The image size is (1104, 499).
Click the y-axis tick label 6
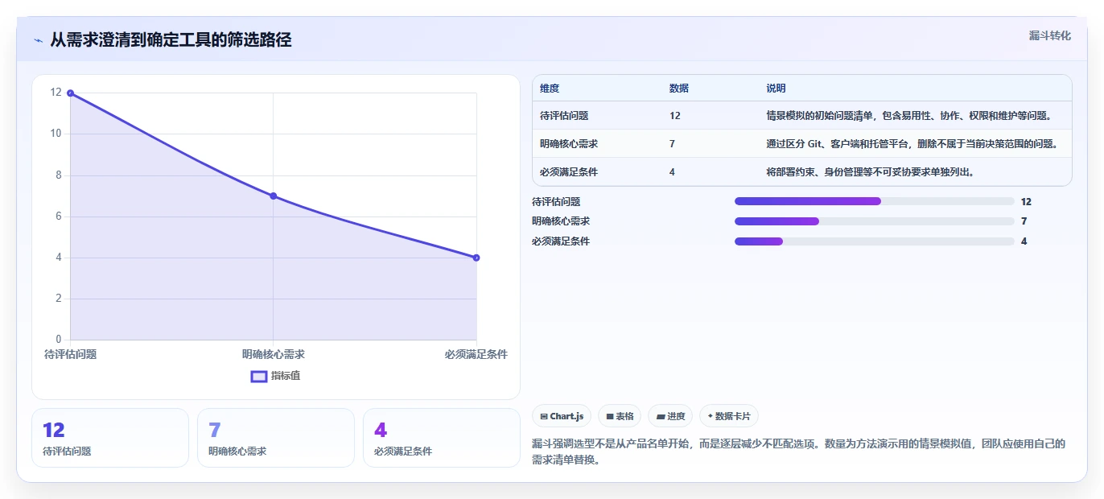coord(58,216)
